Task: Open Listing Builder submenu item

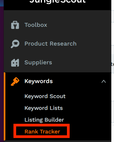Action: coord(44,120)
